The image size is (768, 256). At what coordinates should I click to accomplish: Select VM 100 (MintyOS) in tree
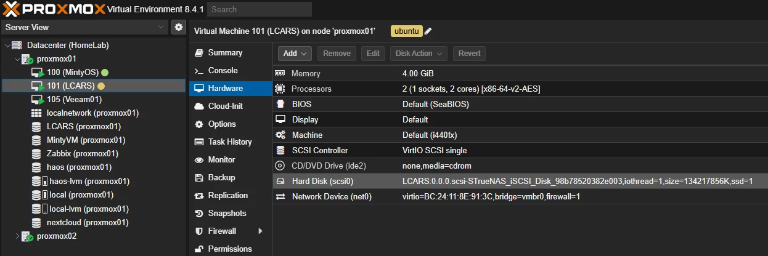(x=72, y=73)
